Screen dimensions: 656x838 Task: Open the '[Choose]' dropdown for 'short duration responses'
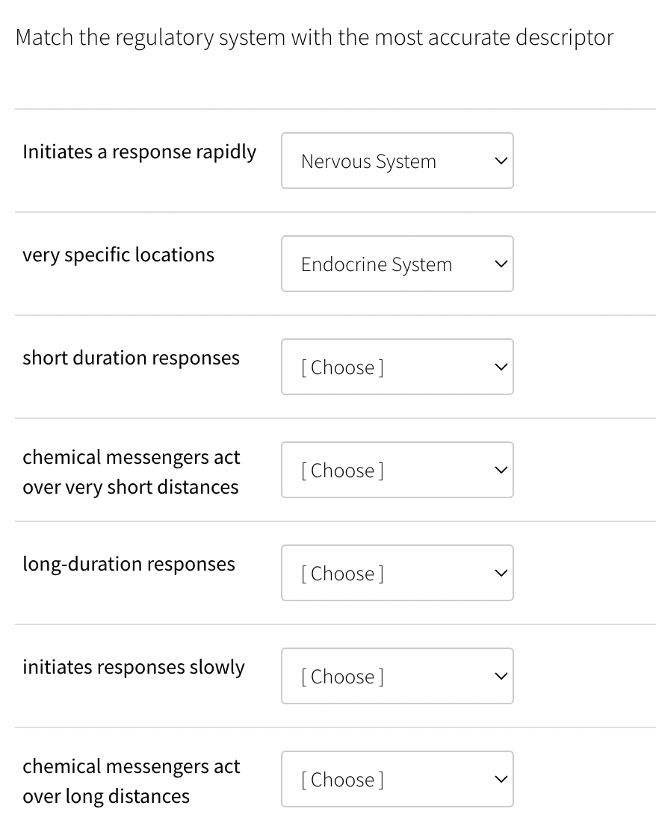(397, 367)
